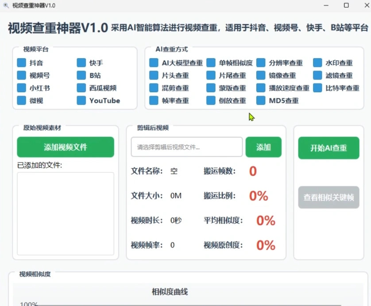The image size is (371, 306).
Task: Click the 查看相似关键帧 button
Action: (328, 197)
